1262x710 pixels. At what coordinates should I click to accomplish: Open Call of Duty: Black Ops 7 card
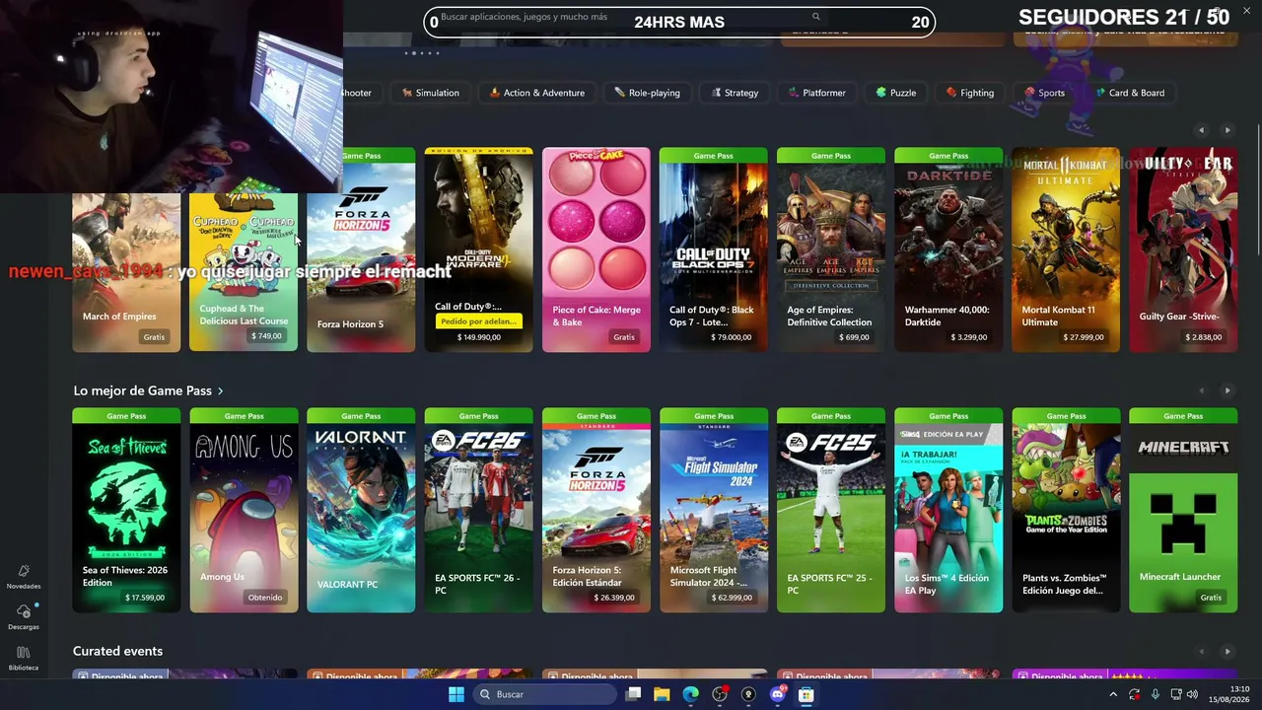pyautogui.click(x=713, y=249)
